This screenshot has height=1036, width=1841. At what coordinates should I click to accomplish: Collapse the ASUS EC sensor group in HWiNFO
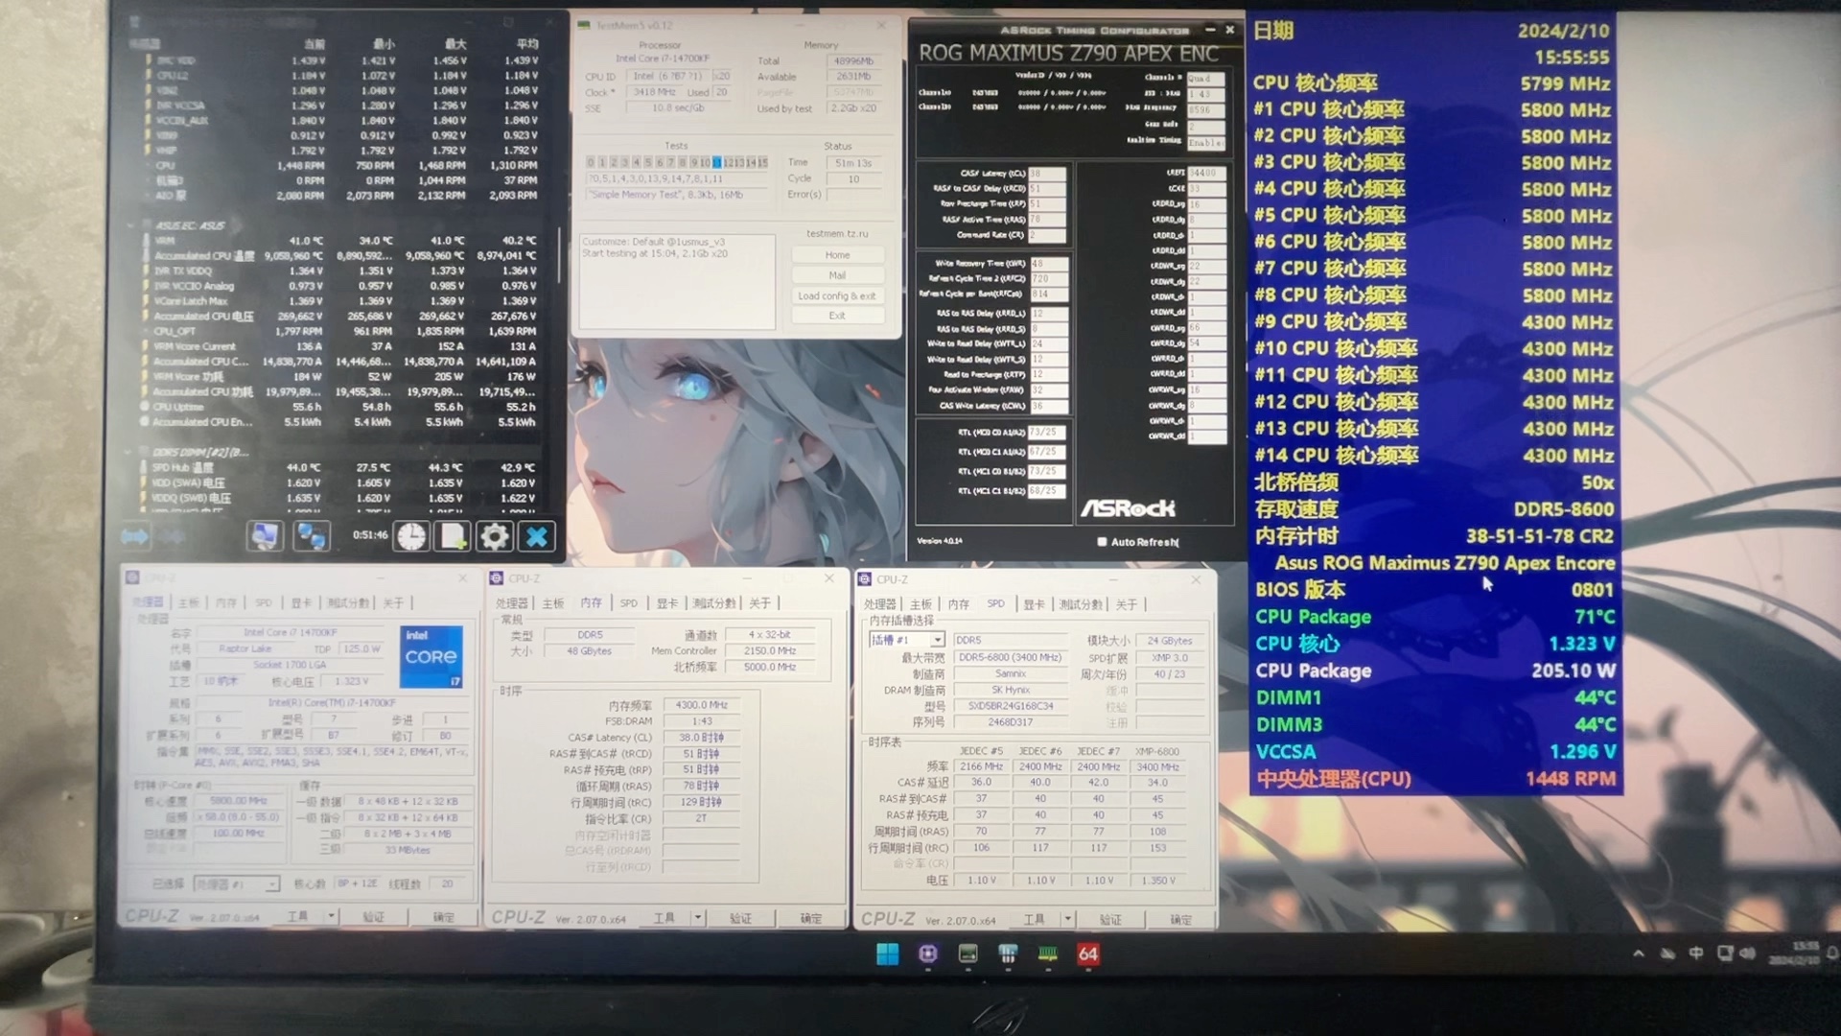130,225
